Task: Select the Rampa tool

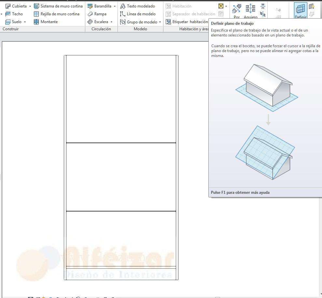Action: tap(97, 14)
